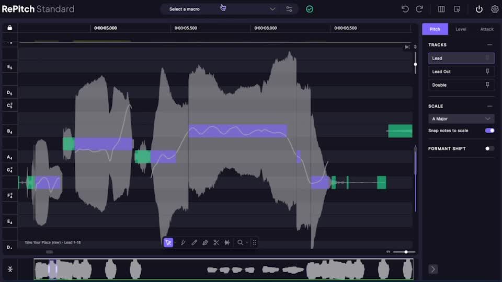
Task: Click the power bypass icon
Action: coord(479,9)
